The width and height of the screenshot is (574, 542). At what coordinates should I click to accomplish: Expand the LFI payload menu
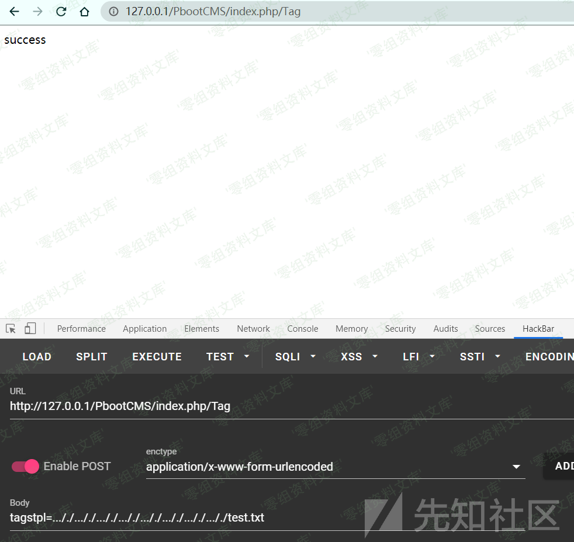point(419,356)
